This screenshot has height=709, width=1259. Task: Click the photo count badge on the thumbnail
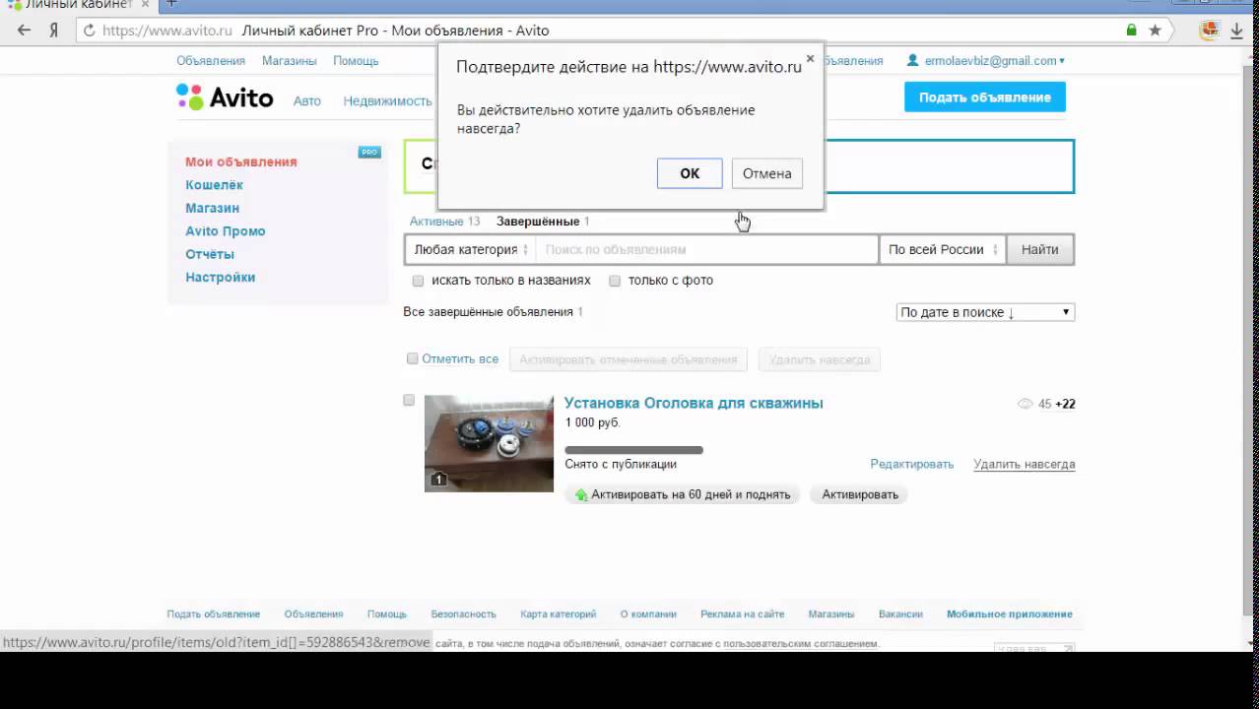click(x=438, y=480)
